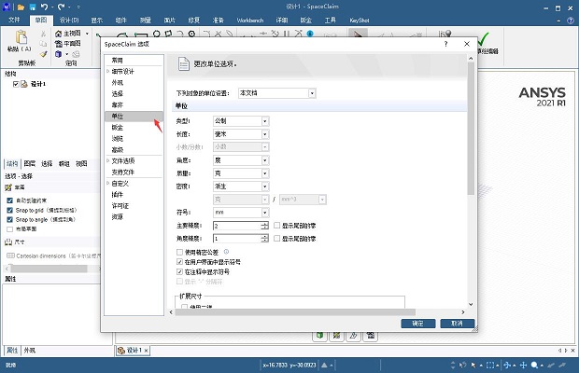This screenshot has height=373, width=579.
Task: Click the 尺寸 dimension ruler icon
Action: (8, 242)
